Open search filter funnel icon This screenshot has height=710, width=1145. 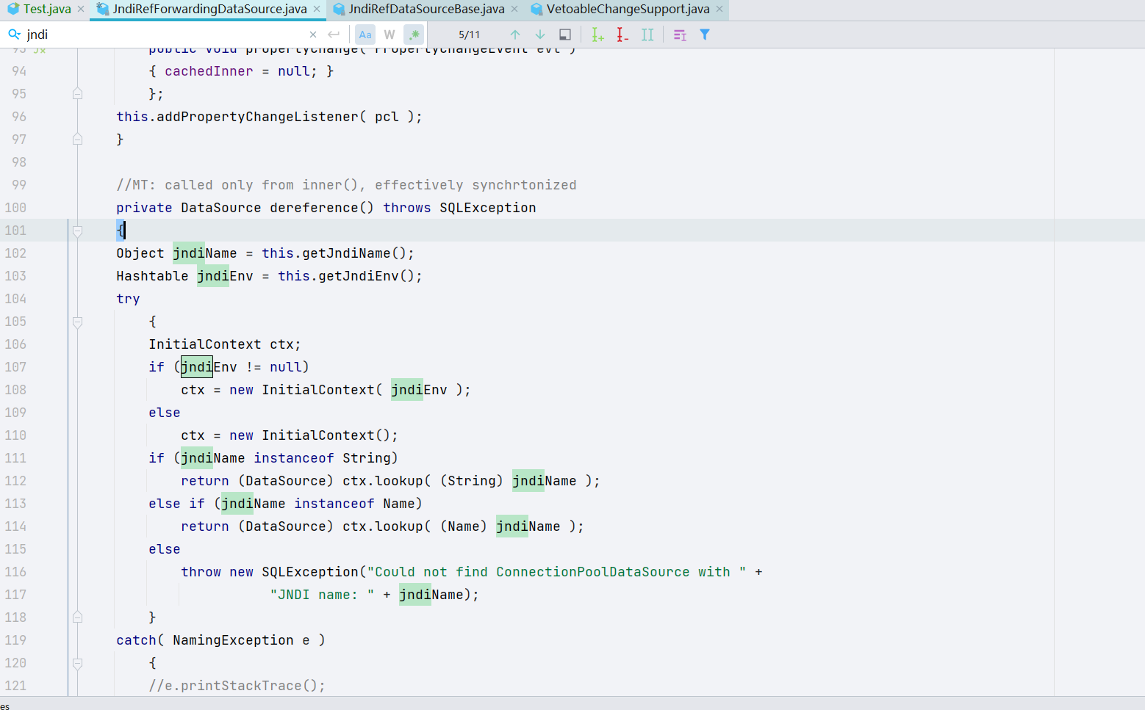705,35
